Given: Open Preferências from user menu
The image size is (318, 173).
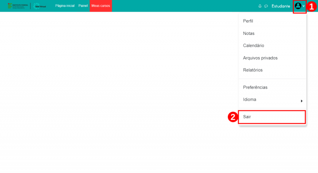Looking at the screenshot, I should click(272, 87).
